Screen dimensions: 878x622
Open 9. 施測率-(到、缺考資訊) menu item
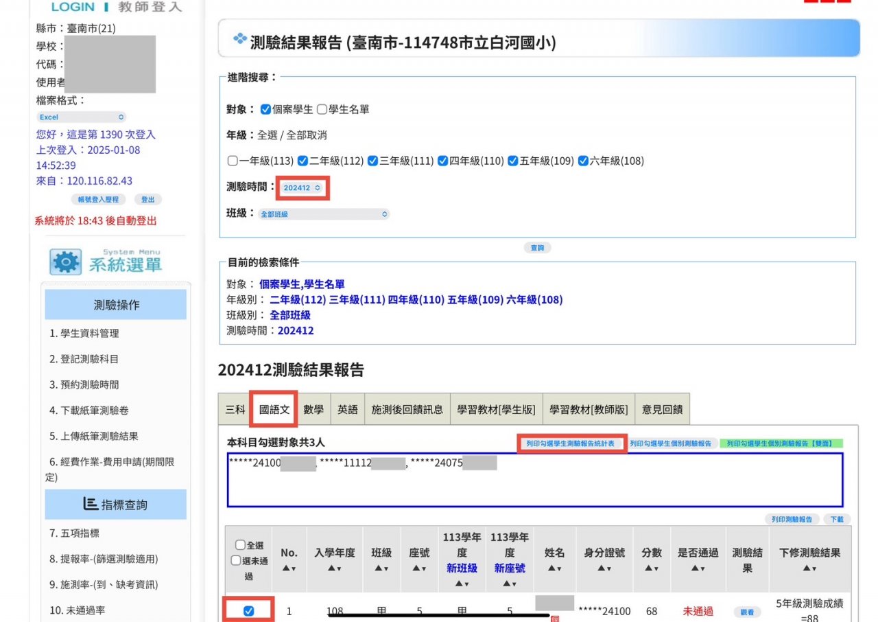point(104,585)
